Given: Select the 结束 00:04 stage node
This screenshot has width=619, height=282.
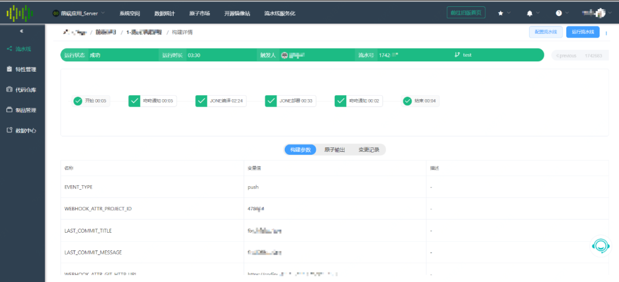Looking at the screenshot, I should (421, 101).
